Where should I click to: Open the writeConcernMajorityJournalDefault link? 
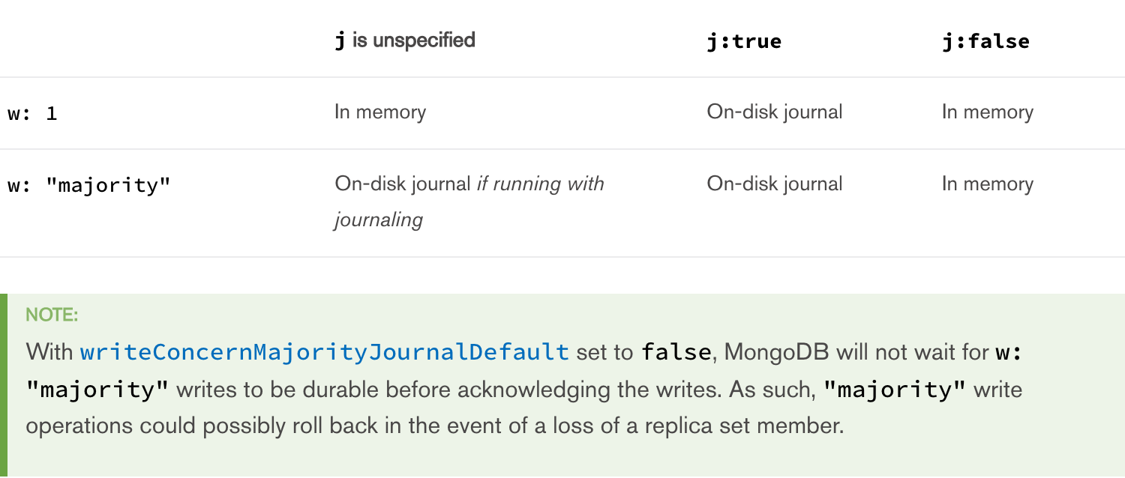[324, 351]
